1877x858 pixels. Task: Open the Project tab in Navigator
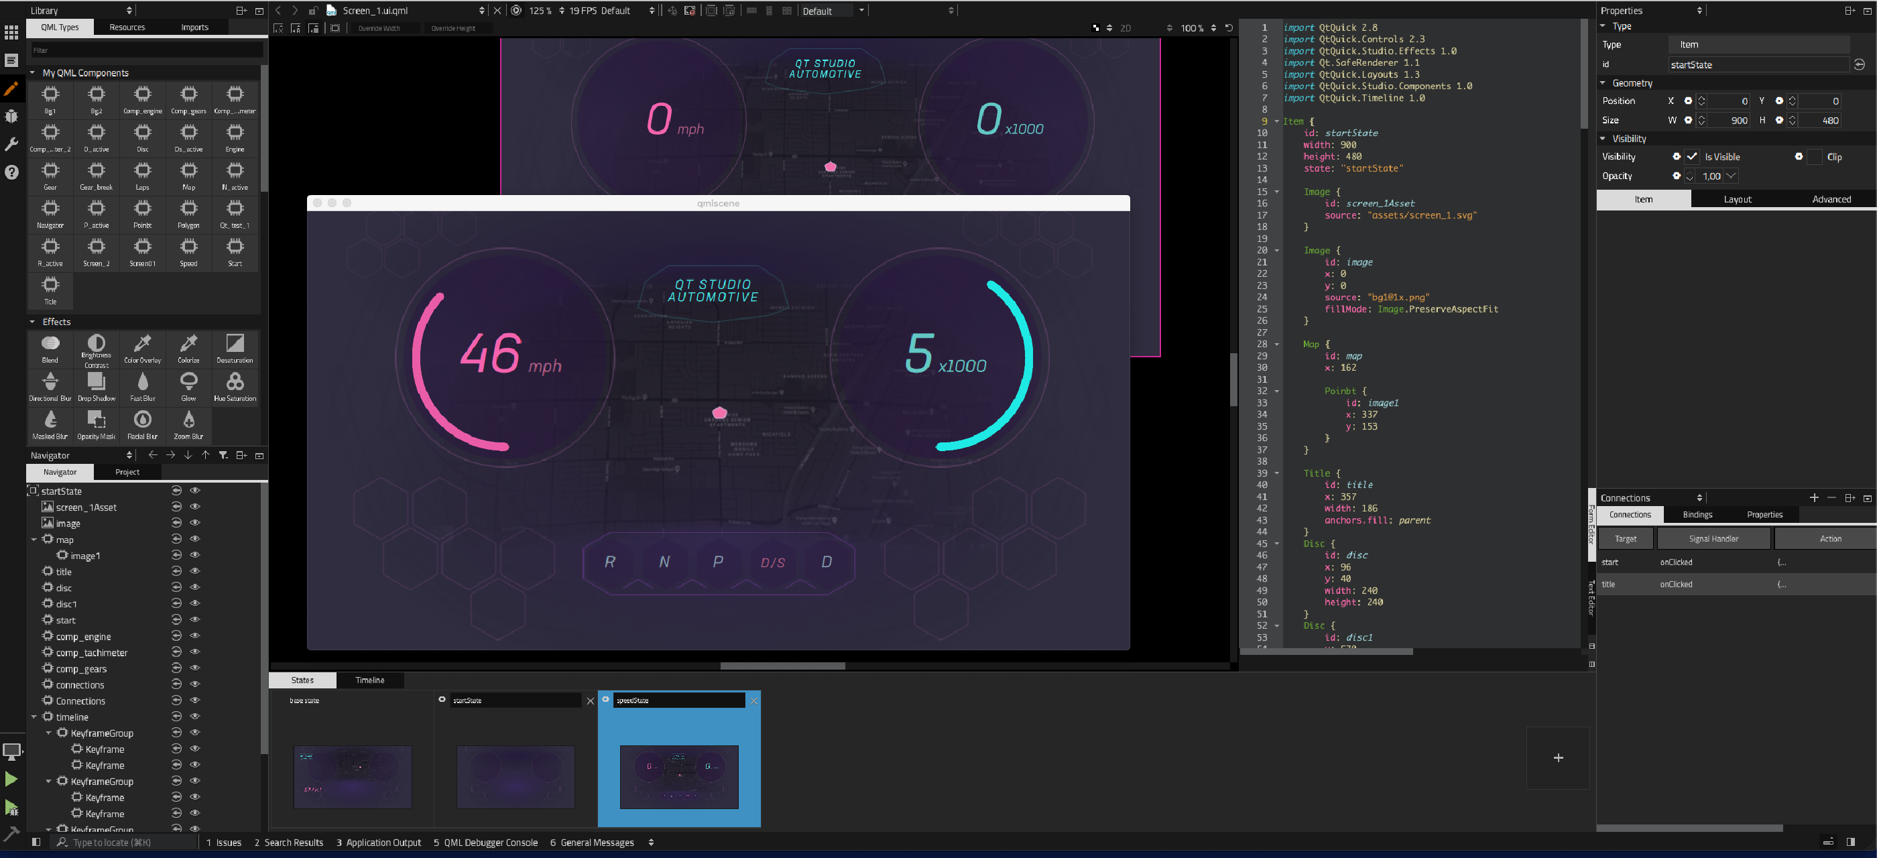127,472
